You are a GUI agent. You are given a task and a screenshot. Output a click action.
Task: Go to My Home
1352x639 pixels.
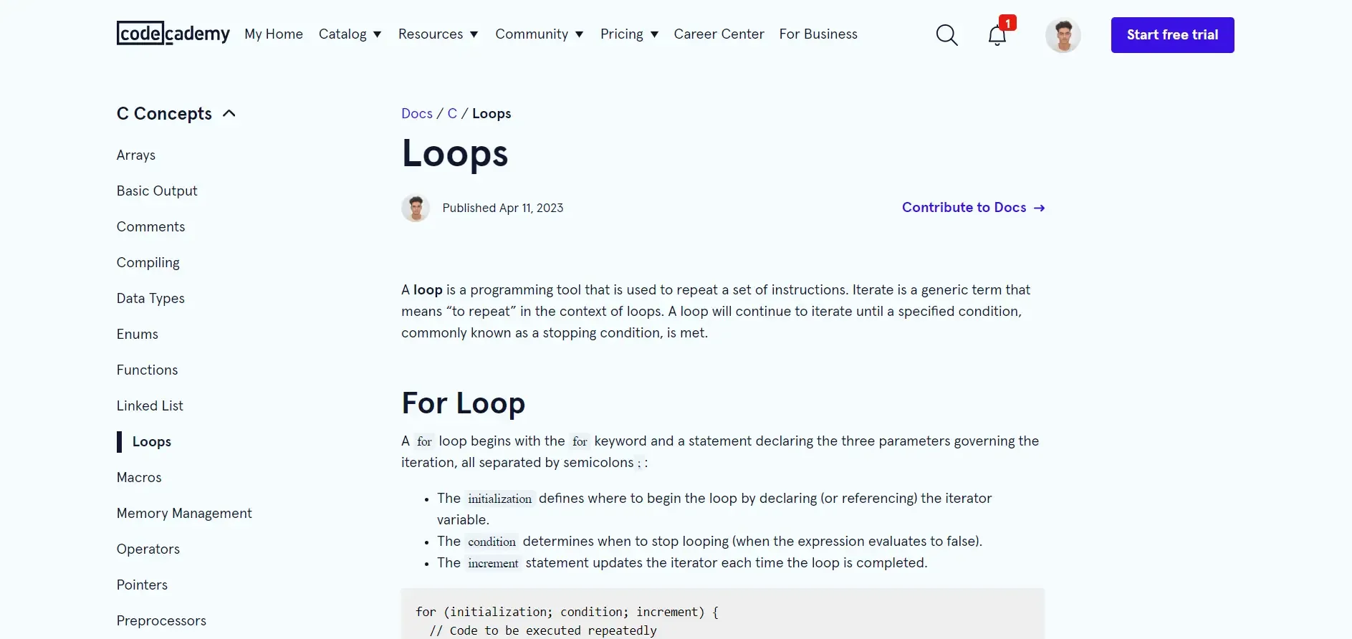(x=274, y=34)
